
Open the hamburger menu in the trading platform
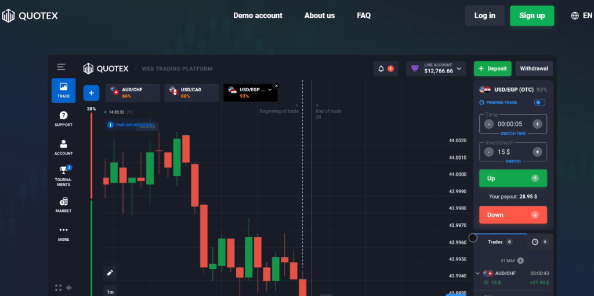pos(61,67)
